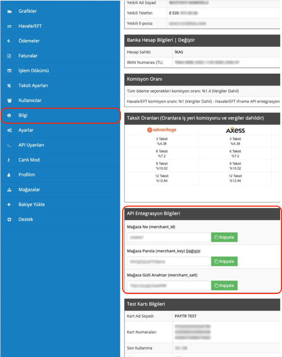282x357 pixels.
Task: Click the Bakiye Yükle plus icon
Action: [9, 204]
